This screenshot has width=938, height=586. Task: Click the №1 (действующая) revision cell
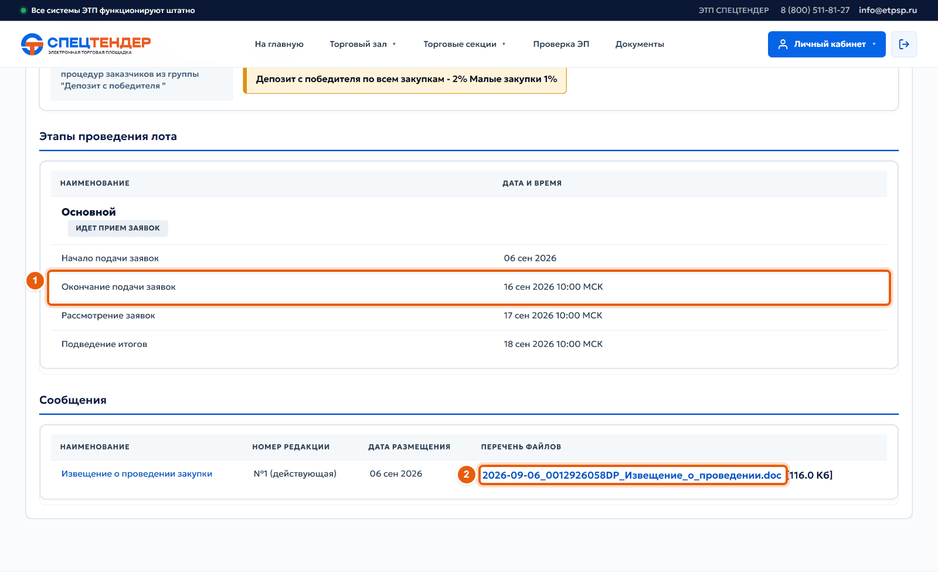click(x=295, y=474)
